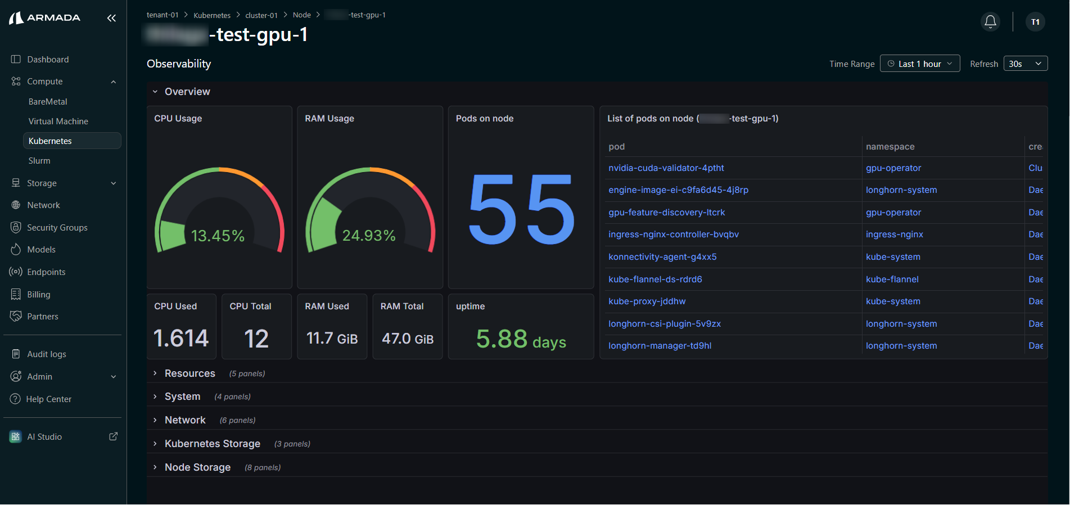1070x505 pixels.
Task: Click the Help Center question icon
Action: click(x=15, y=399)
